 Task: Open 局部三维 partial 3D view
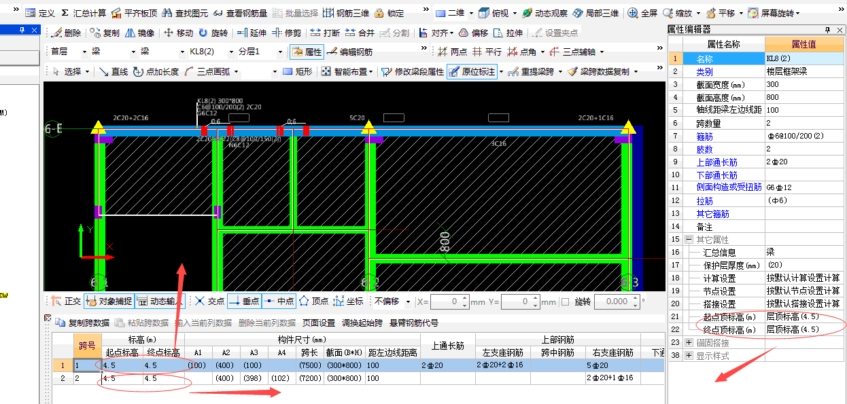(595, 13)
